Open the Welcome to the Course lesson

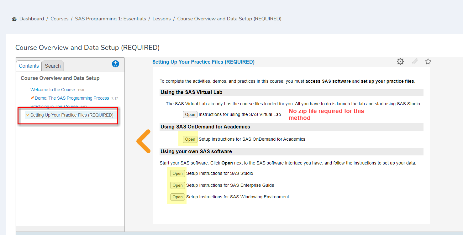point(53,90)
